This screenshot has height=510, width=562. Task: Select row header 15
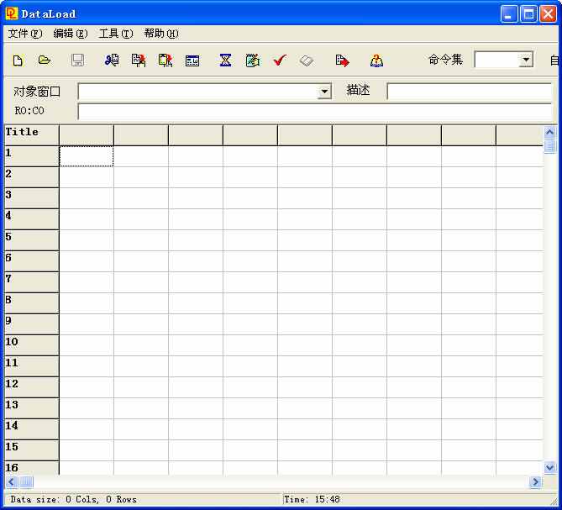[32, 450]
